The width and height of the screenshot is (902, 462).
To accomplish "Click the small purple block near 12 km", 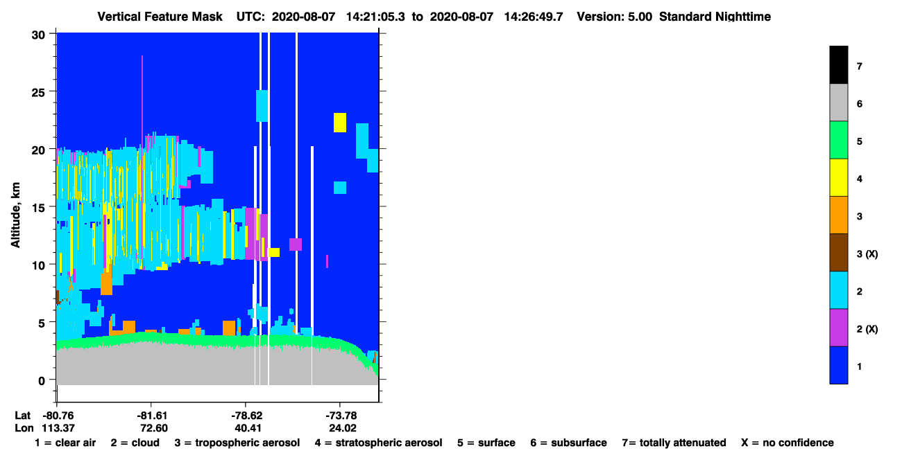I will pos(296,244).
